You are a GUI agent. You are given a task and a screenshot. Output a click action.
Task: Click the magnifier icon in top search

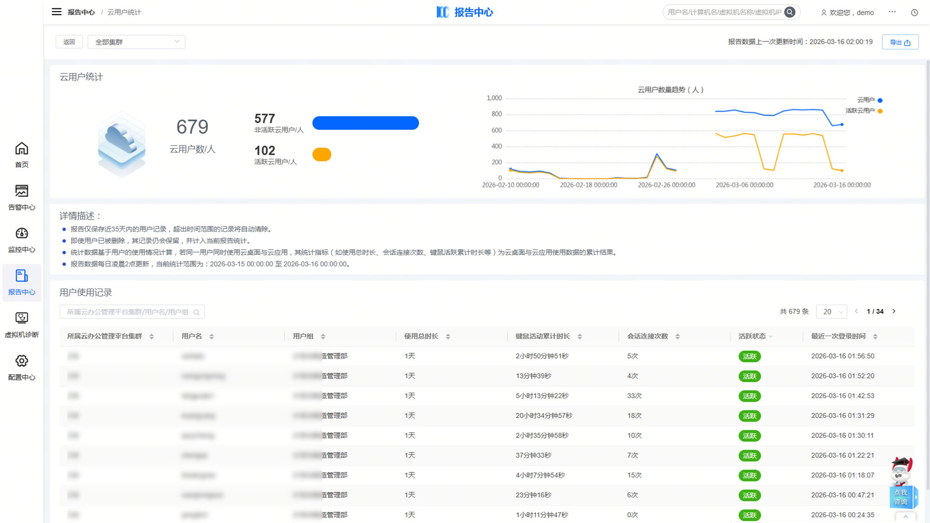coord(790,13)
